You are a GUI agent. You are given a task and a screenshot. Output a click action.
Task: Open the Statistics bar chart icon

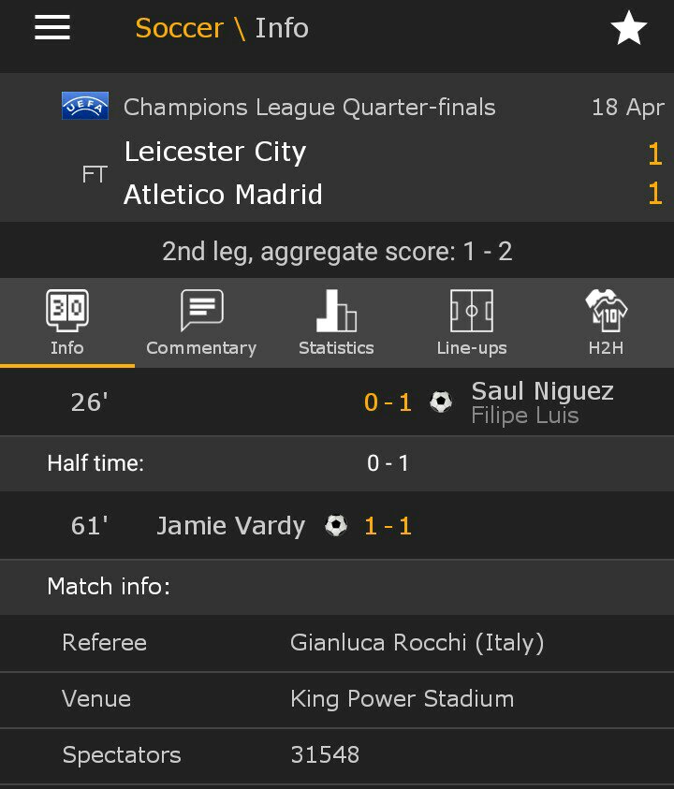(336, 311)
